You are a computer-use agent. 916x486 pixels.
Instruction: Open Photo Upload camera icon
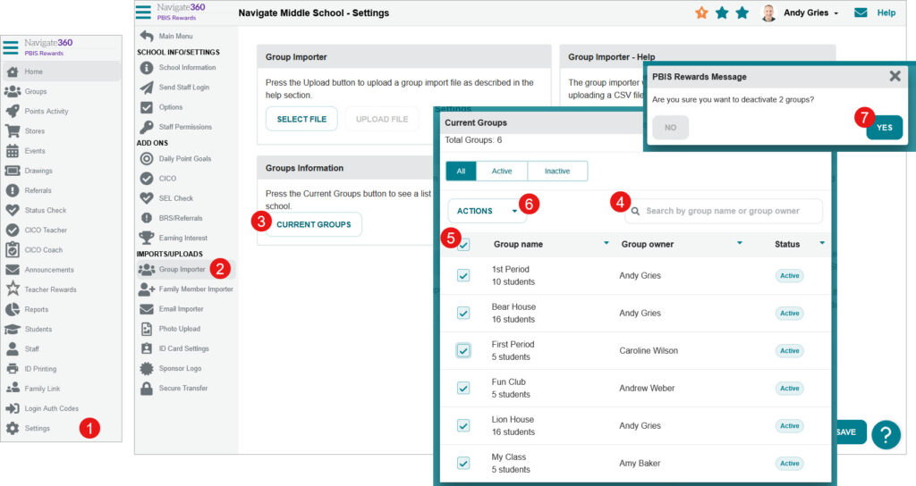(147, 329)
